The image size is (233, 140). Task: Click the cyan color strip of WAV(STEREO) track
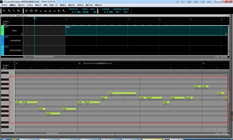[3, 50]
